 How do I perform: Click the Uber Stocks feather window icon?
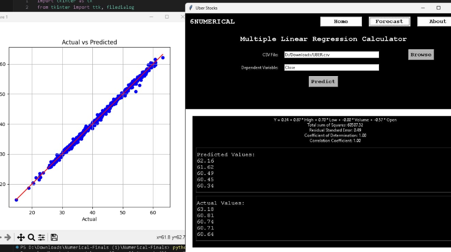click(191, 8)
